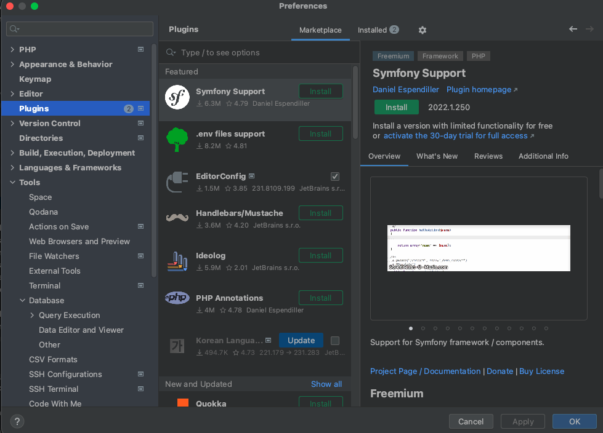Open the Reviews tab
Screen dimensions: 603x433
[x=488, y=156]
